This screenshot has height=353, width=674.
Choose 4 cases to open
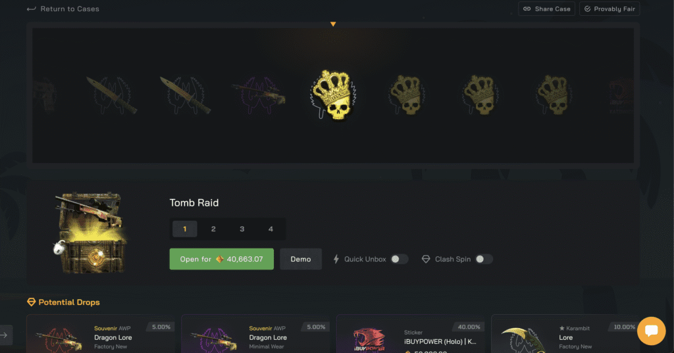click(x=271, y=229)
